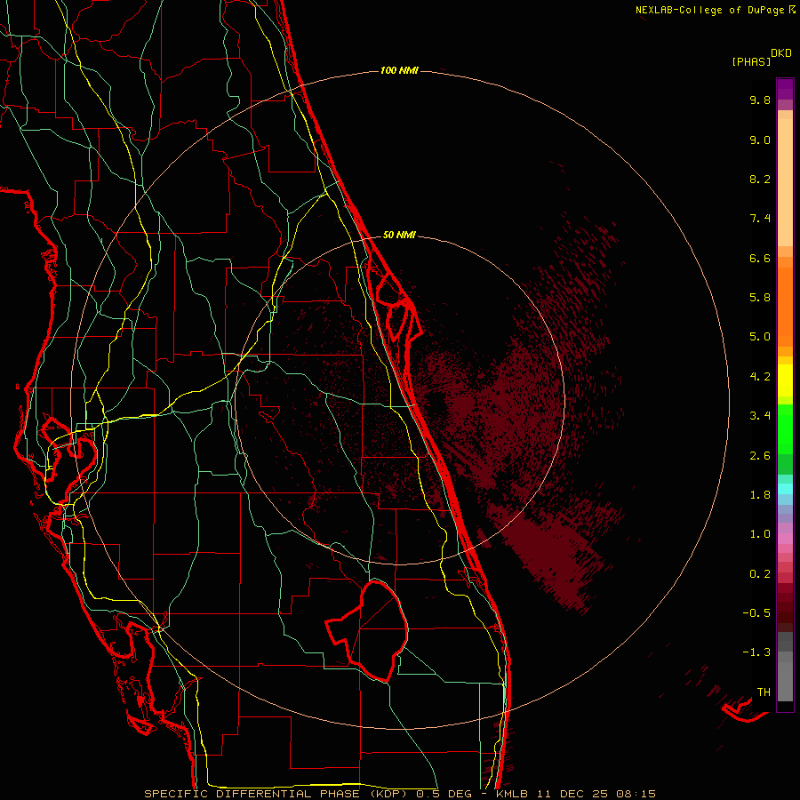The height and width of the screenshot is (800, 800).
Task: Click the bright green segment of the color bar
Action: point(785,429)
